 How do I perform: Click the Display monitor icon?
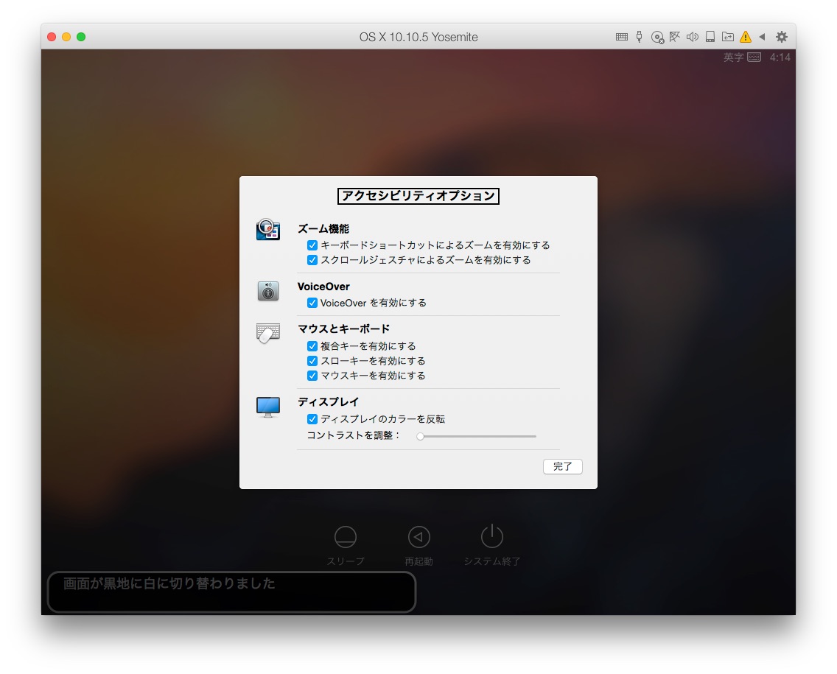268,407
